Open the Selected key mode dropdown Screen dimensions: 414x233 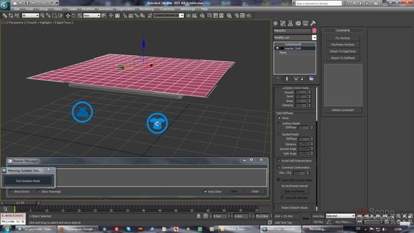pyautogui.click(x=340, y=216)
